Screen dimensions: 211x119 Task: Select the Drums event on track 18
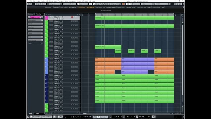click(x=135, y=89)
